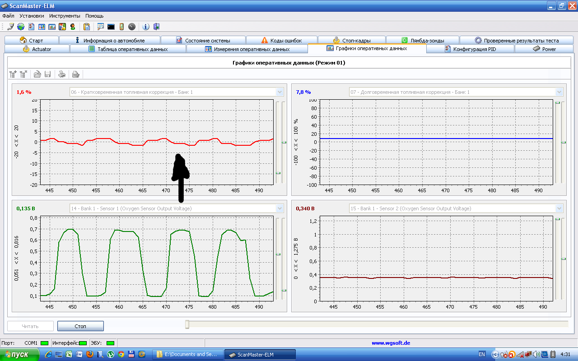Expand the 07 long-term fuel correction dropdown
This screenshot has height=361, width=578.
point(559,92)
